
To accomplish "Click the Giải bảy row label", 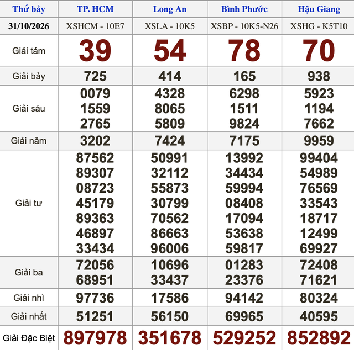I will tap(29, 76).
